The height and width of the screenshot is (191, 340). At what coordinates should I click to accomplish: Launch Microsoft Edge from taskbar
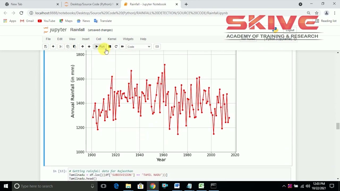tap(116, 186)
